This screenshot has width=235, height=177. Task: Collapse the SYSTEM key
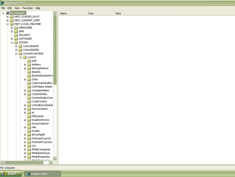click(x=12, y=42)
